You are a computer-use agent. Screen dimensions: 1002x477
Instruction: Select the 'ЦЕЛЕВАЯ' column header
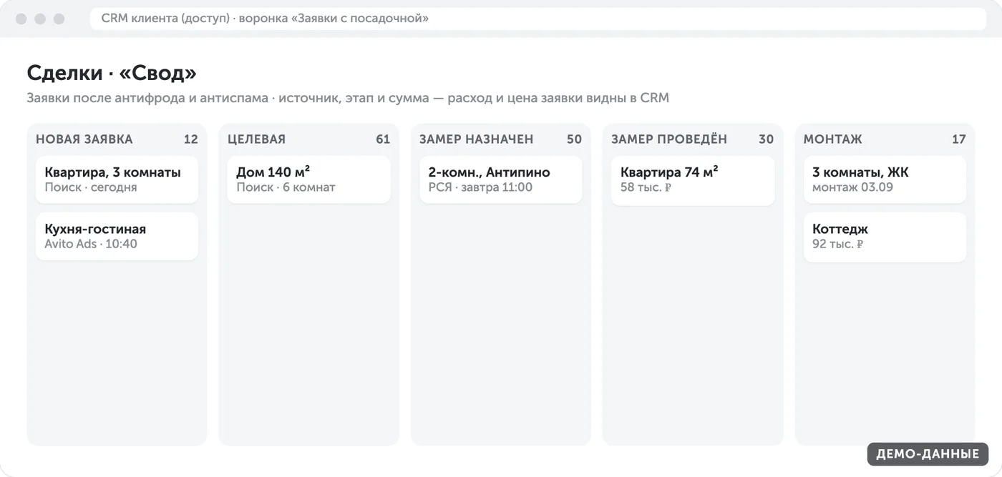[x=256, y=139]
